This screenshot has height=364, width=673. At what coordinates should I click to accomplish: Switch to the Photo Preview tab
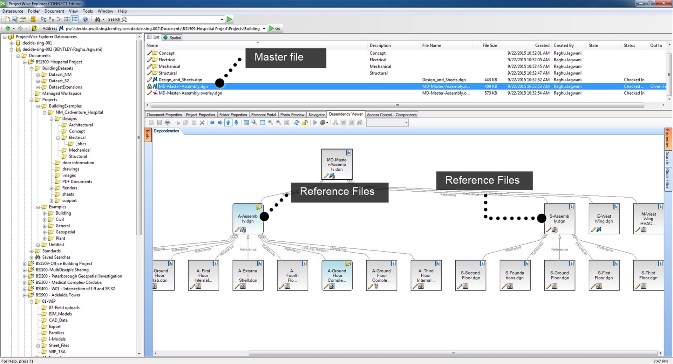click(x=292, y=115)
